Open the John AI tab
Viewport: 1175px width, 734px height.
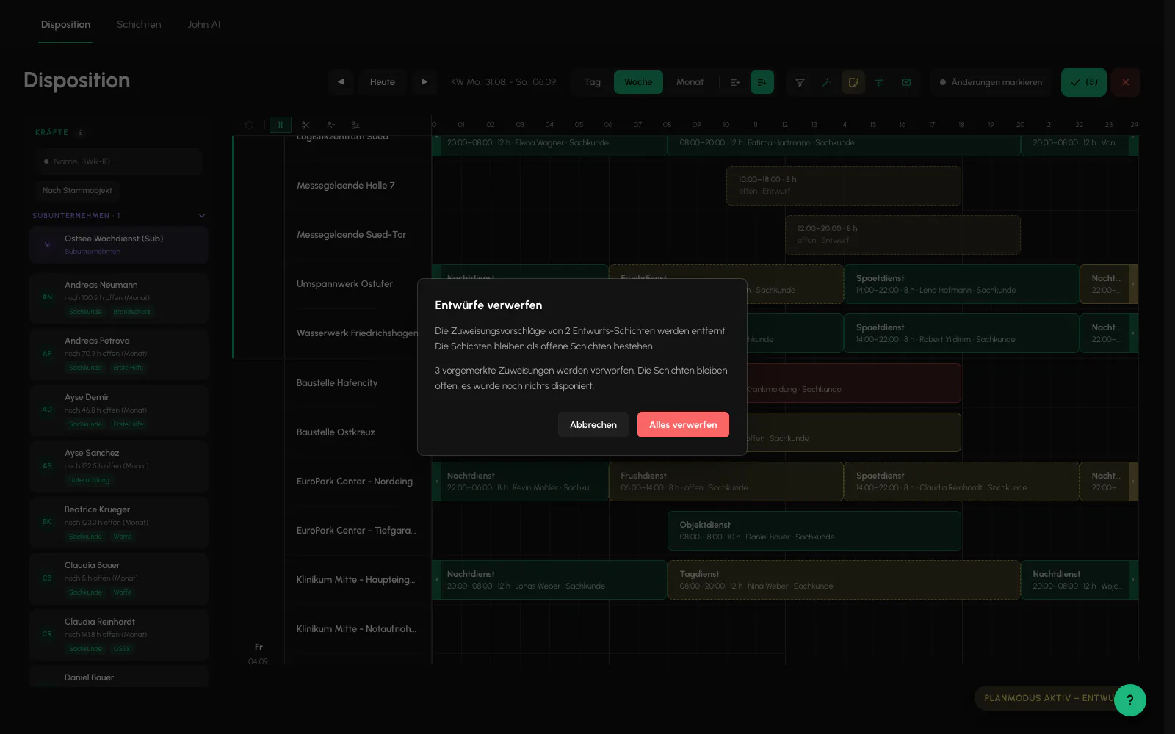(x=203, y=24)
